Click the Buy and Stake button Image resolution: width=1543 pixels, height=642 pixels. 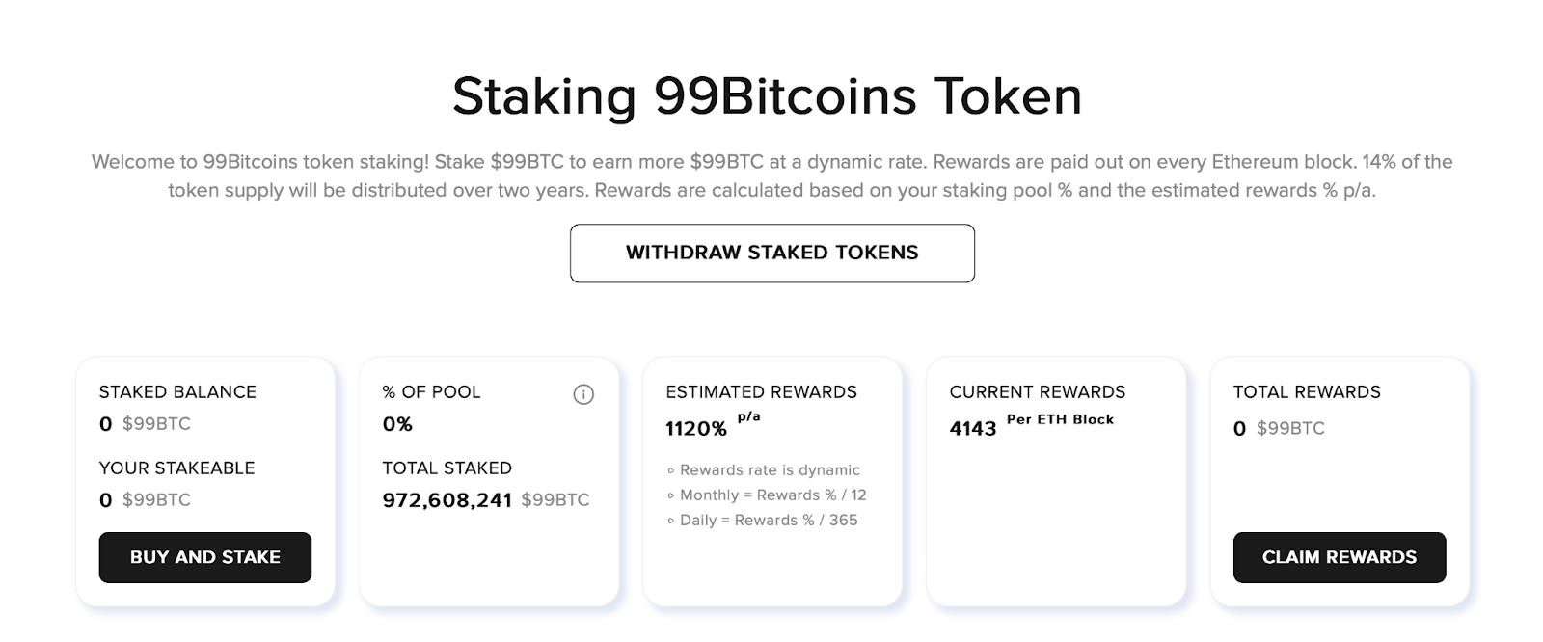tap(205, 557)
